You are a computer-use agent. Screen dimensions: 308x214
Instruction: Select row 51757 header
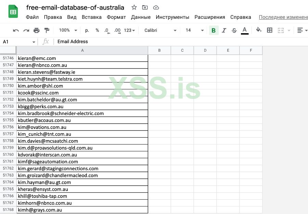coord(8,134)
